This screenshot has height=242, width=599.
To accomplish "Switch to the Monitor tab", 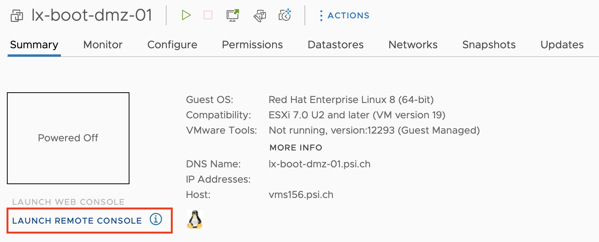I will [x=103, y=45].
